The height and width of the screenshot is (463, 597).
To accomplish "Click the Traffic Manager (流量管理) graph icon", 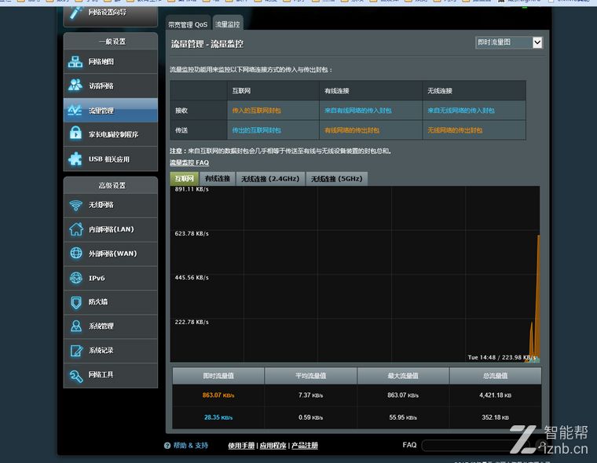I will click(75, 111).
